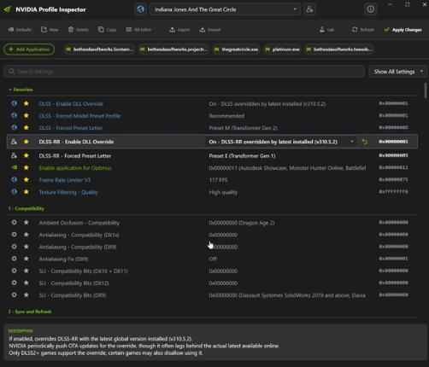Click the gear icon on SLI - Compatibility Bits (DX12) row

14,283
